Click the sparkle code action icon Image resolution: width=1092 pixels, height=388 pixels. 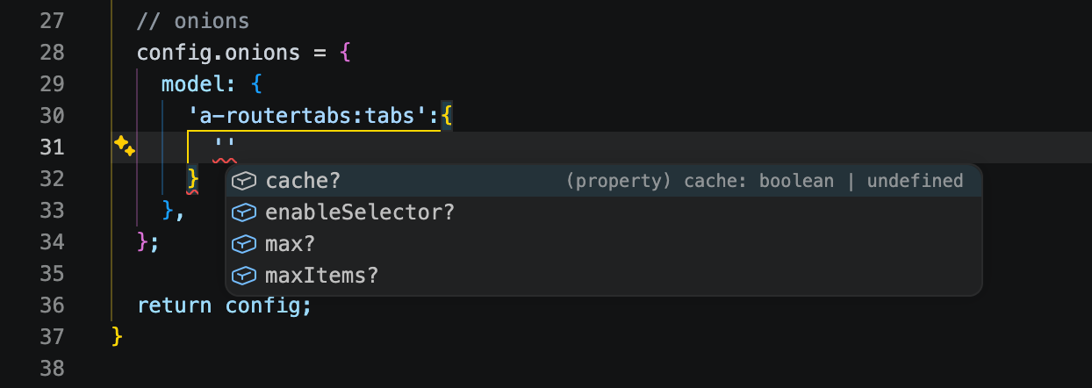(124, 147)
